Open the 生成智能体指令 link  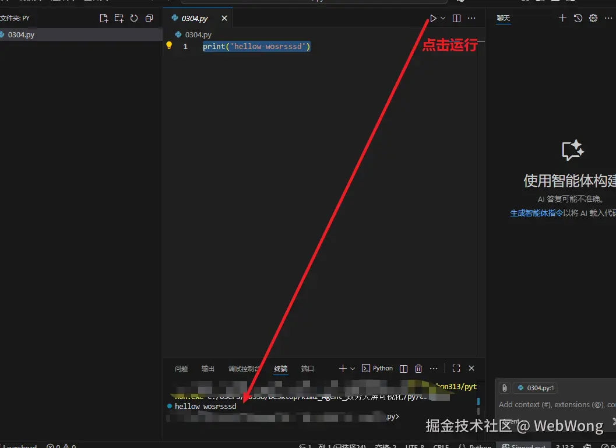536,213
